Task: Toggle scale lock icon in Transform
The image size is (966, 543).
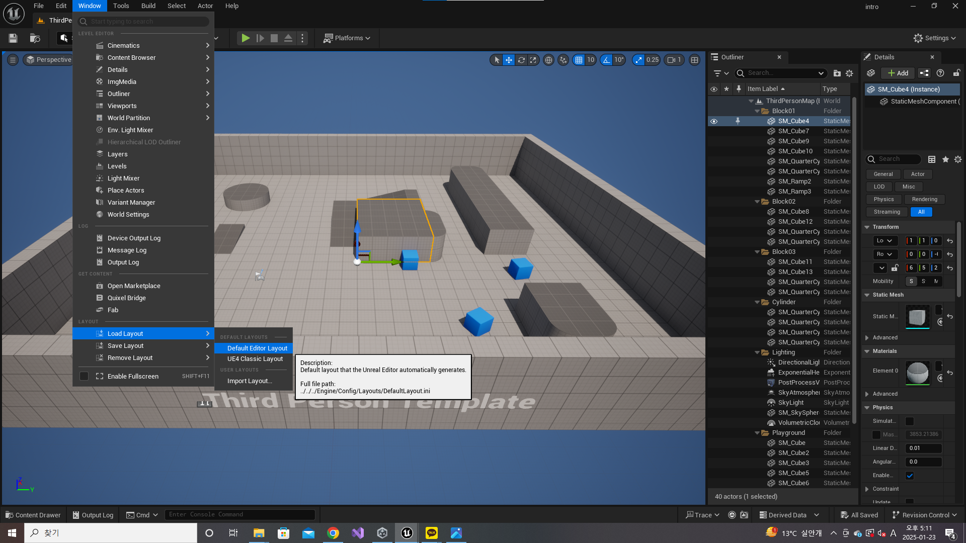Action: tap(895, 268)
